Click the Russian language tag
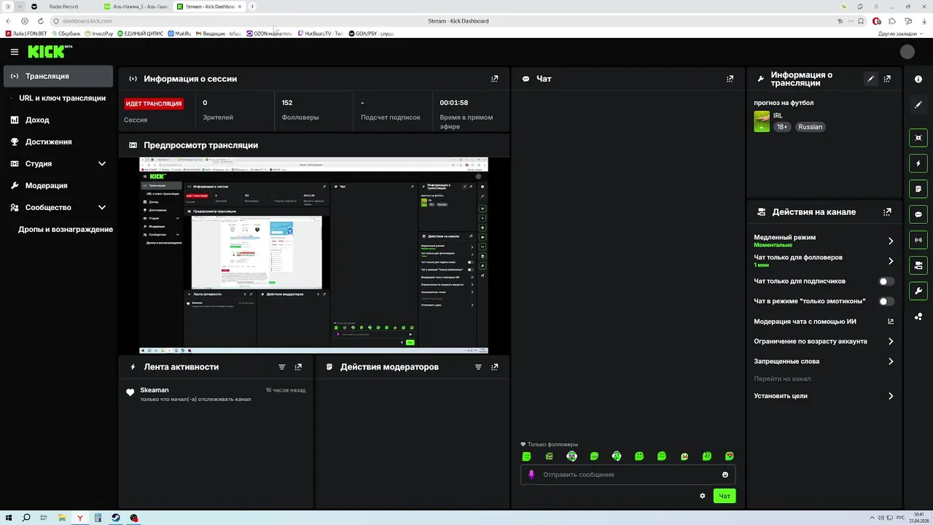Image resolution: width=933 pixels, height=525 pixels. click(810, 127)
